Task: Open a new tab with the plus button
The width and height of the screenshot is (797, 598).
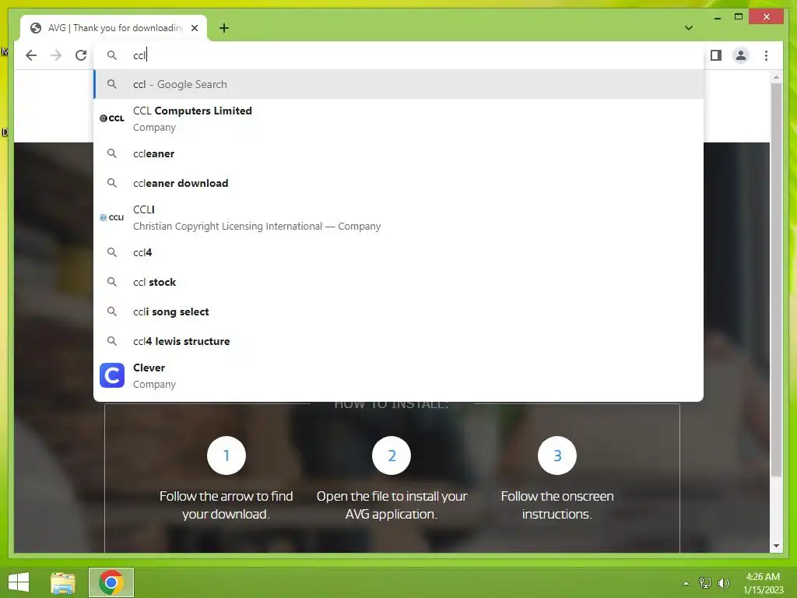Action: coord(224,28)
